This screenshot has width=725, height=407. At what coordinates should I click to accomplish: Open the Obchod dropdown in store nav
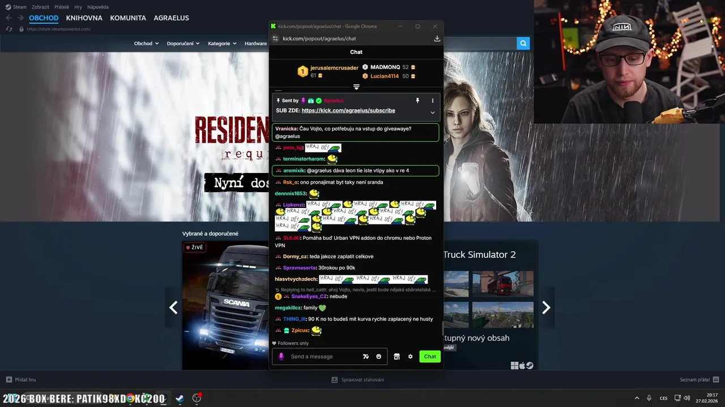(x=146, y=44)
